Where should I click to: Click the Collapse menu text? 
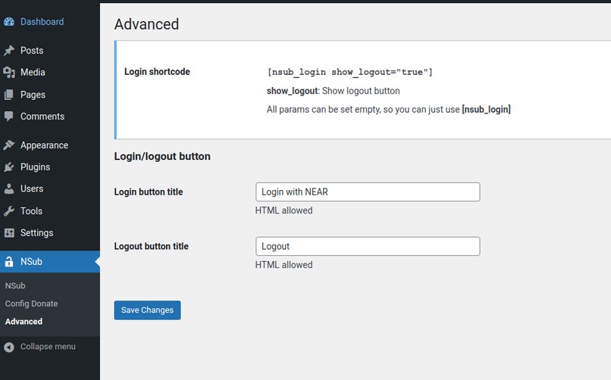(48, 347)
